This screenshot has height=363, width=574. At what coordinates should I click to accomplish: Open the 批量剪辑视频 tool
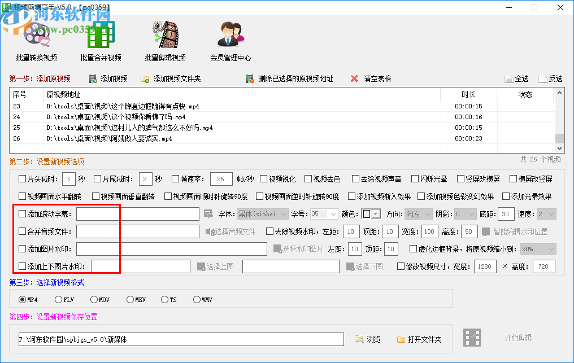[166, 40]
